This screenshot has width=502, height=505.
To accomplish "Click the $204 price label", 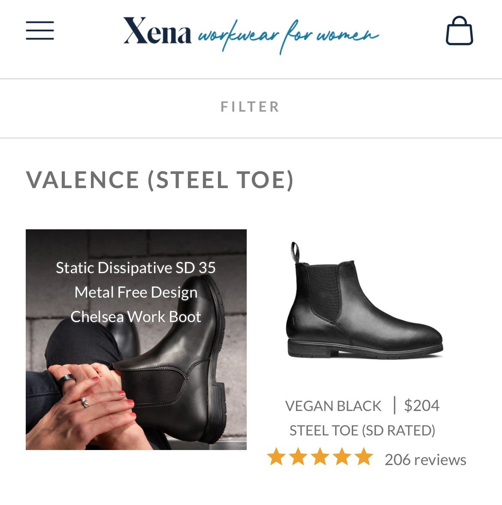I will coord(421,406).
